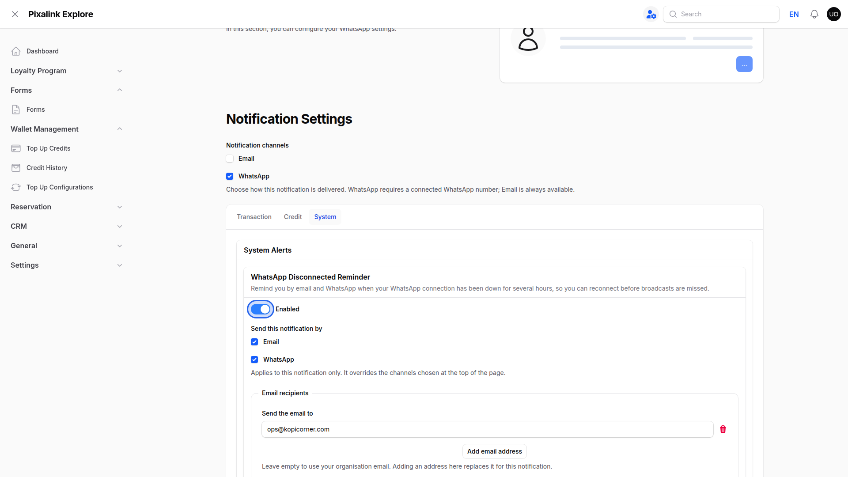Image resolution: width=848 pixels, height=477 pixels.
Task: Disable the WhatsApp Disconnected Reminder toggle
Action: coord(261,309)
